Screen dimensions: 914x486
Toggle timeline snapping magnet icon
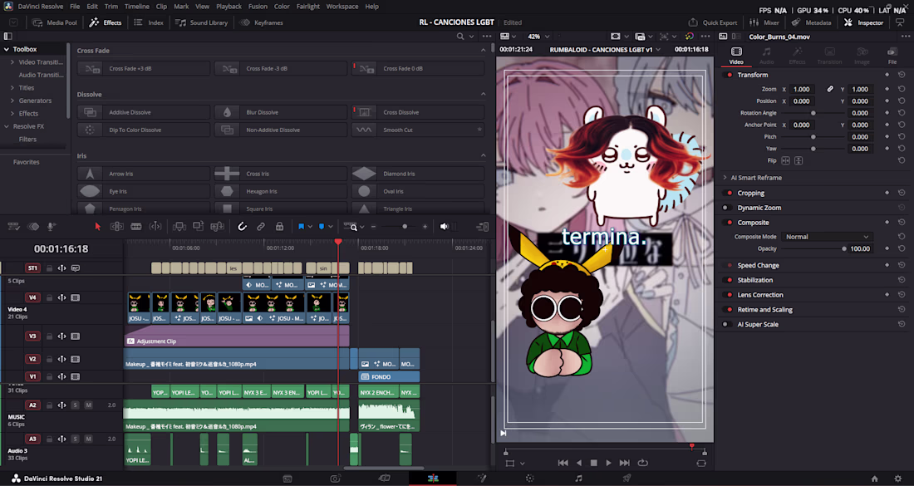pyautogui.click(x=242, y=227)
